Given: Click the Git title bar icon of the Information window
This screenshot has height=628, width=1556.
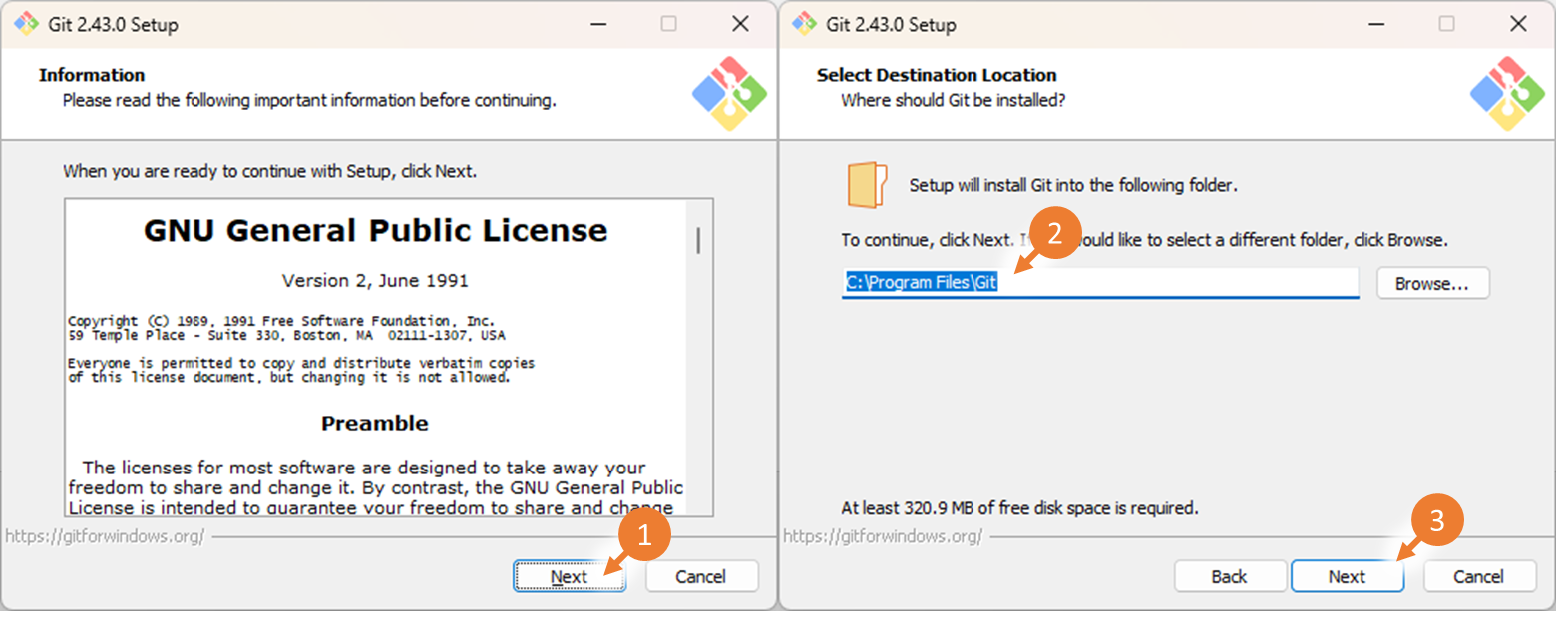Looking at the screenshot, I should [x=25, y=24].
